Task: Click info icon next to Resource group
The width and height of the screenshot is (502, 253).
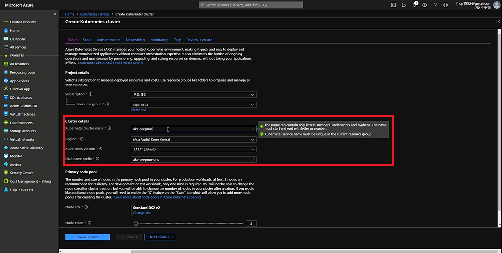Action: click(107, 104)
